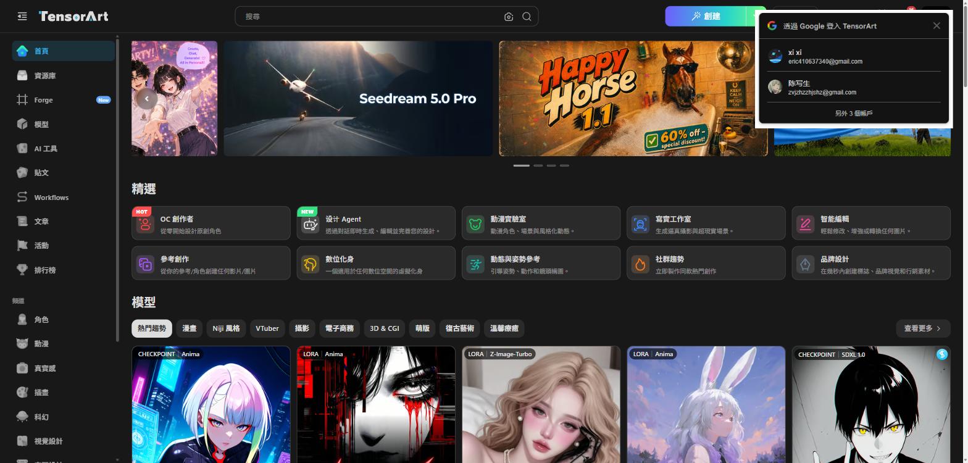Screen dimensions: 968x463
Task: Open the 品牌設計 featured card
Action: pos(871,263)
